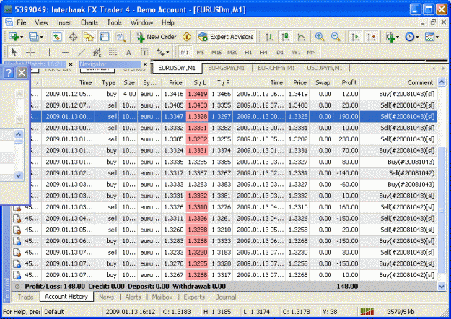Select the Equidistant Channel tool
This screenshot has width=451, height=319.
pos(97,53)
